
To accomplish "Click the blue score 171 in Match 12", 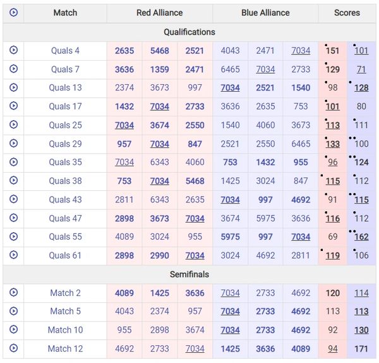I will click(x=361, y=348).
